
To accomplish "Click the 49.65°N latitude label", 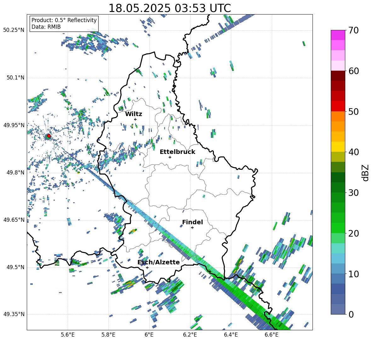I will pyautogui.click(x=14, y=220).
